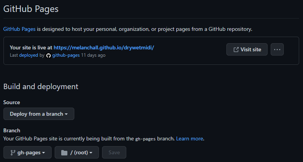
Task: Click the git branch icon in the gh-pages selector
Action: [12, 152]
